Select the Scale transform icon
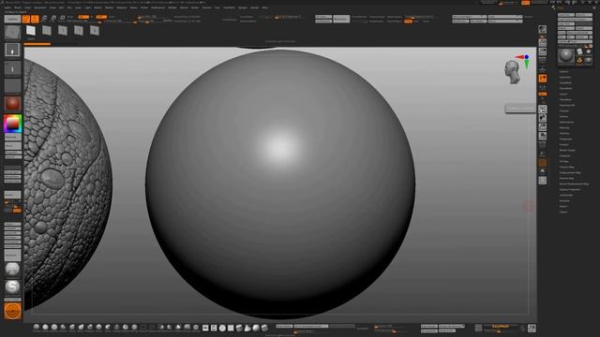The width and height of the screenshot is (600, 337). 53,19
